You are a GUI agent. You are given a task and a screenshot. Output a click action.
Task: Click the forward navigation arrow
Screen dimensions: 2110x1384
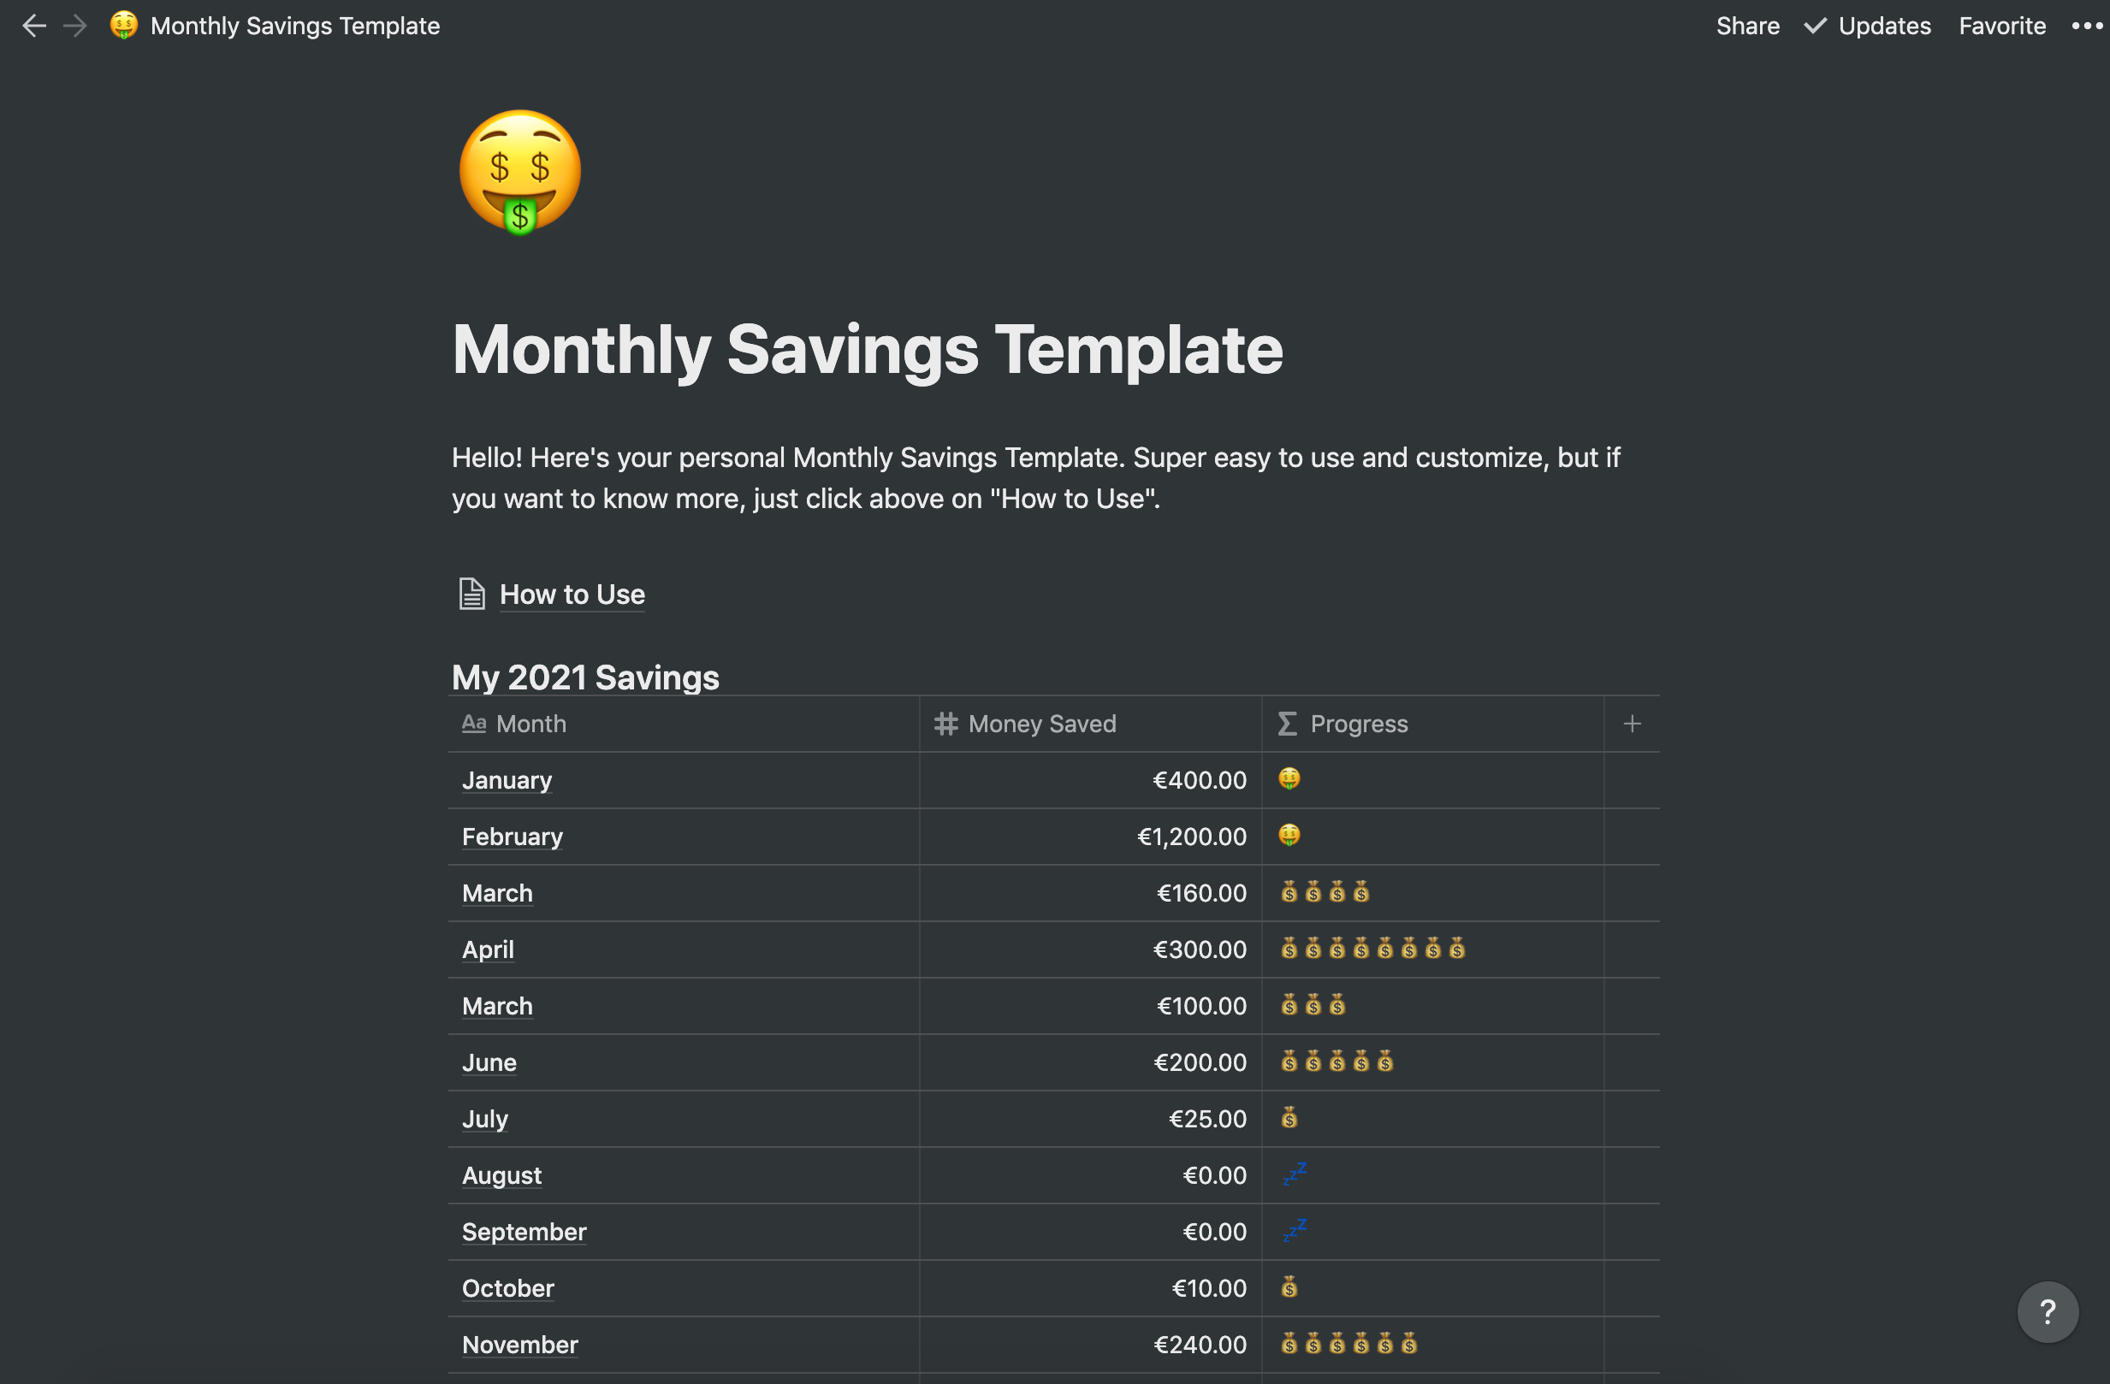75,26
